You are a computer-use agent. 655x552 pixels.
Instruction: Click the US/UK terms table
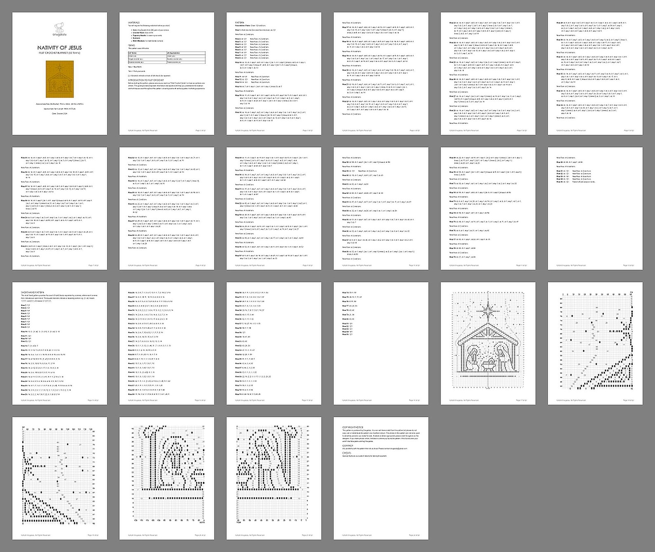click(x=167, y=57)
